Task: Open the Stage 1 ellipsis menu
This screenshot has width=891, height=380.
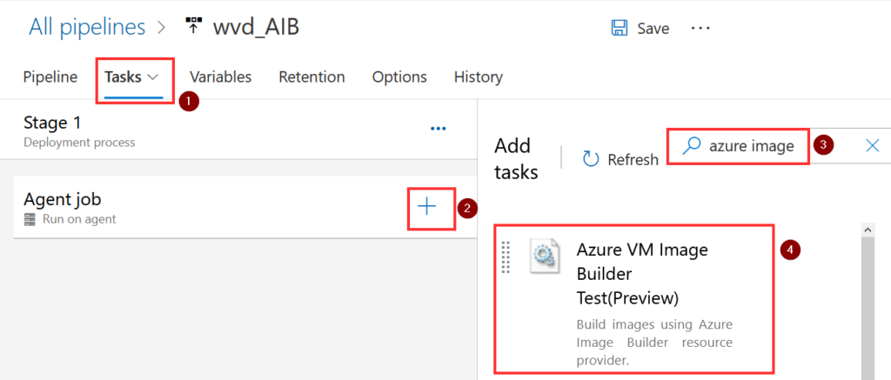Action: [x=439, y=129]
